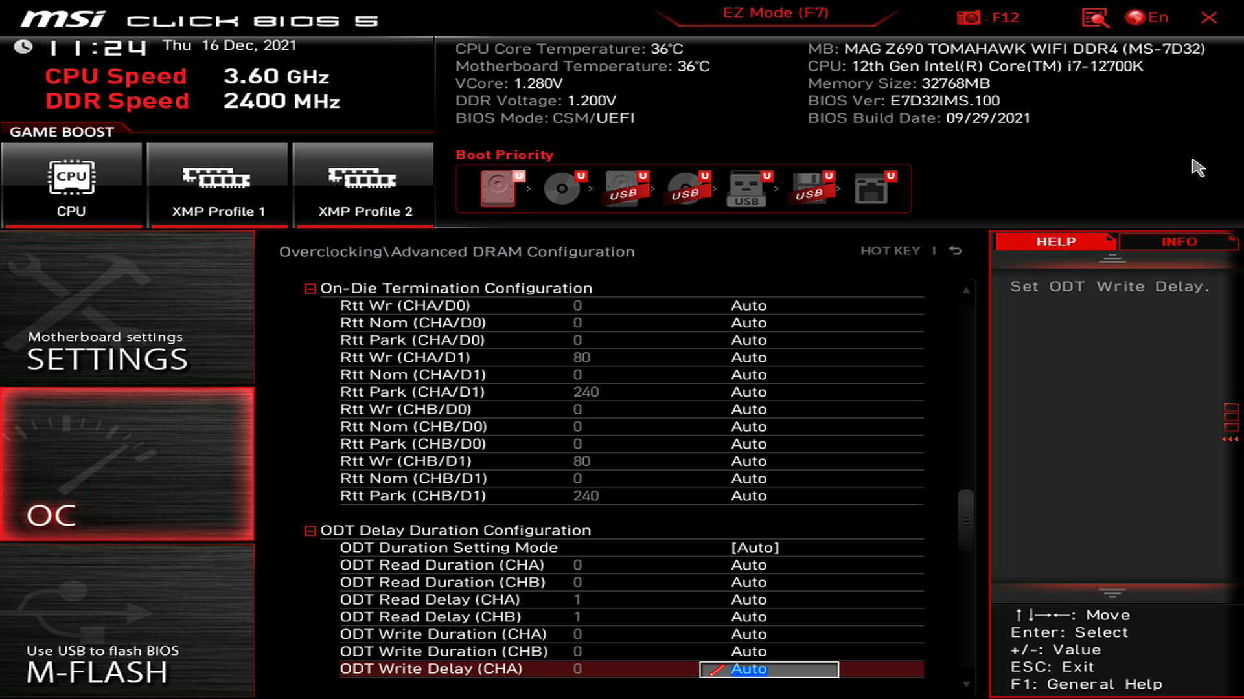
Task: Click the ODT Write Delay (CHA) Auto field
Action: coord(769,669)
